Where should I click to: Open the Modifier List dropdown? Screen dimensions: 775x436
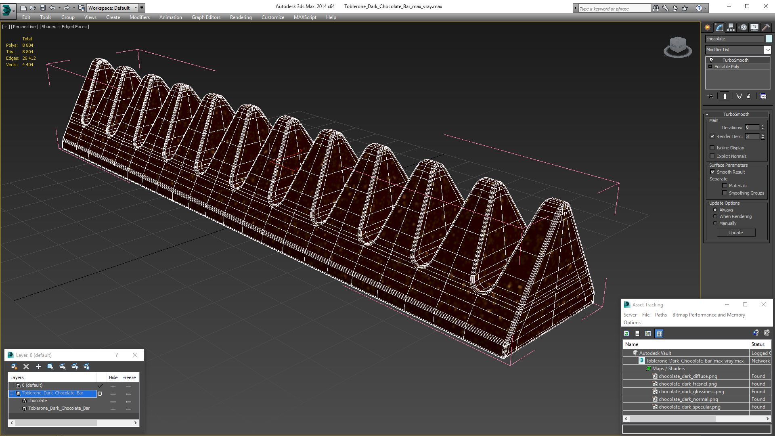coord(767,50)
